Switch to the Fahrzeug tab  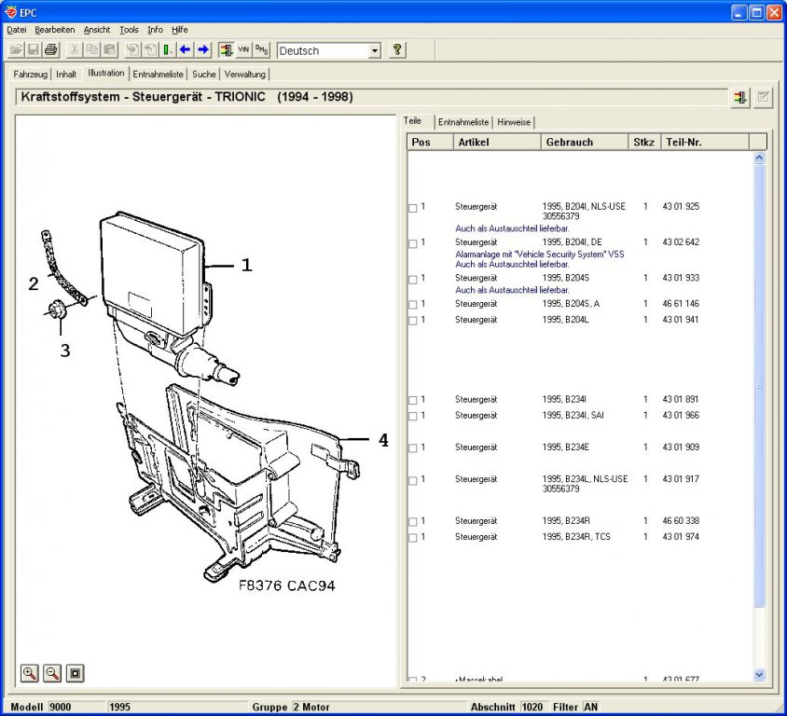point(30,75)
